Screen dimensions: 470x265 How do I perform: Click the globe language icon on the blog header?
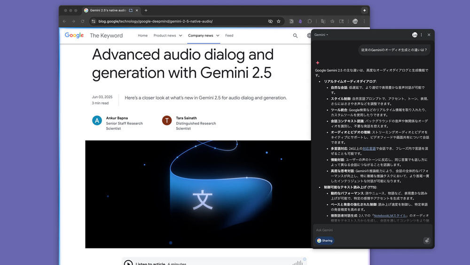pos(309,36)
